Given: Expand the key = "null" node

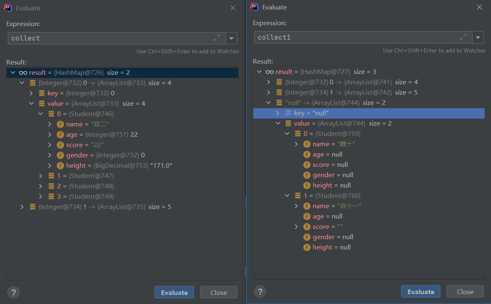Looking at the screenshot, I should click(278, 113).
